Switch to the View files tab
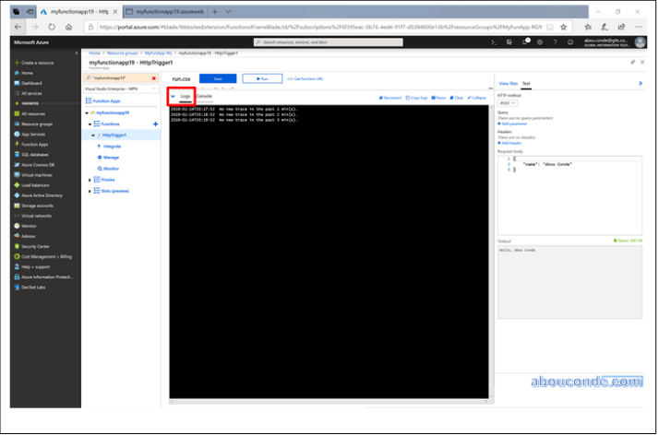 coord(508,83)
